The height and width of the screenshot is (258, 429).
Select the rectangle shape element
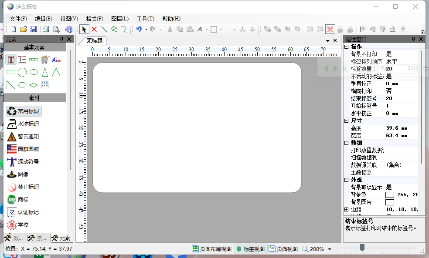[11, 72]
